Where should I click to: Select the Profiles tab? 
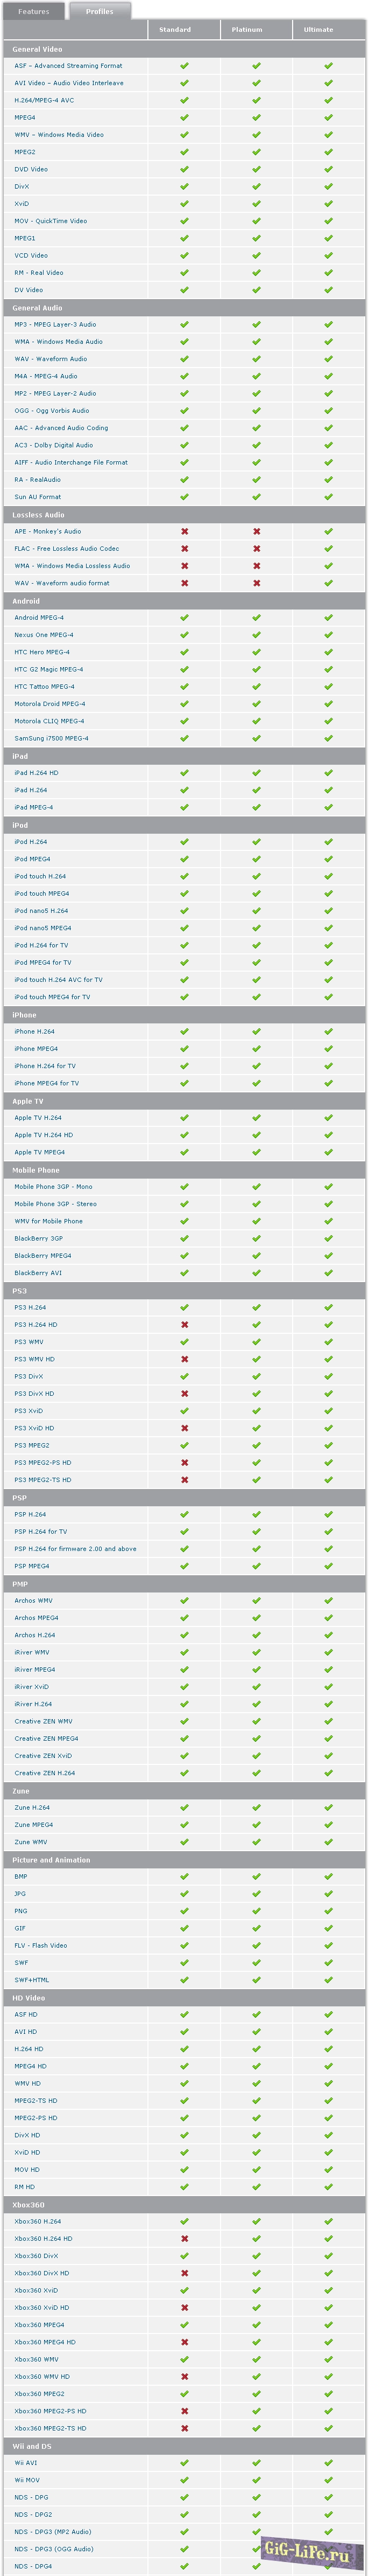click(x=99, y=12)
